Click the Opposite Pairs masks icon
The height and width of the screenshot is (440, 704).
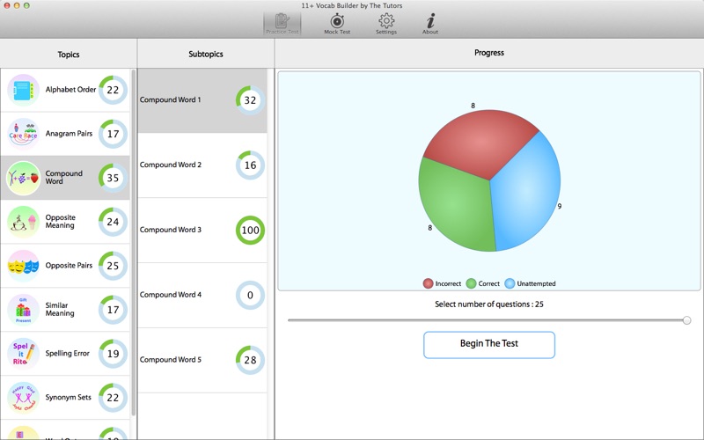(x=24, y=267)
